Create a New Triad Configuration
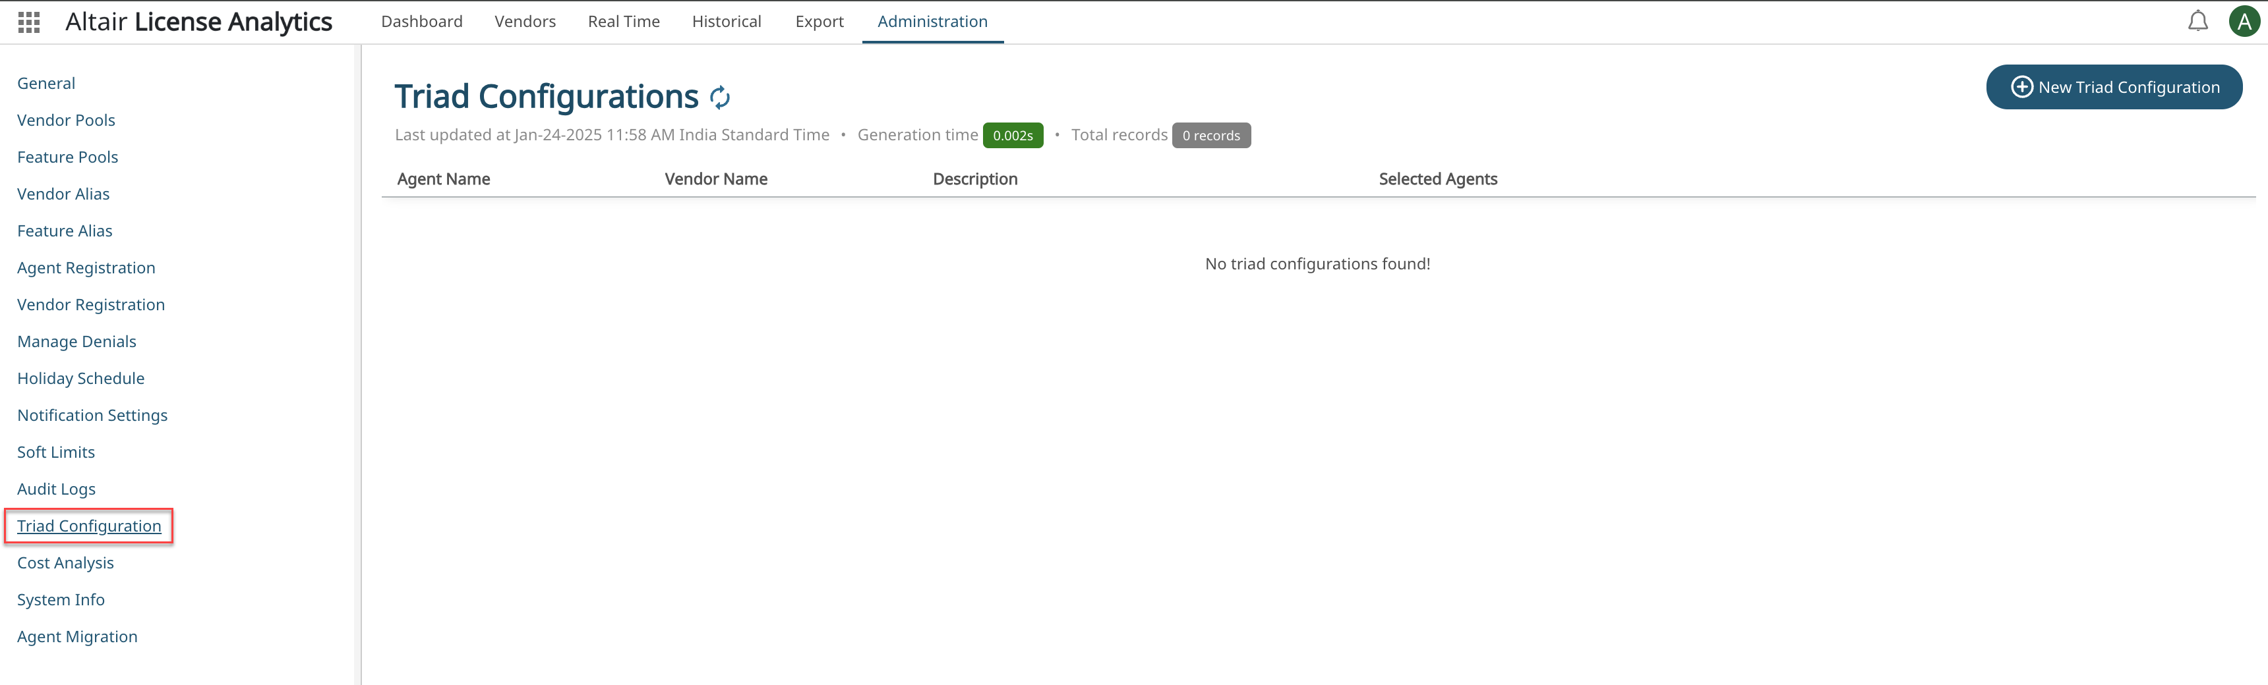Viewport: 2268px width, 685px height. 2114,87
